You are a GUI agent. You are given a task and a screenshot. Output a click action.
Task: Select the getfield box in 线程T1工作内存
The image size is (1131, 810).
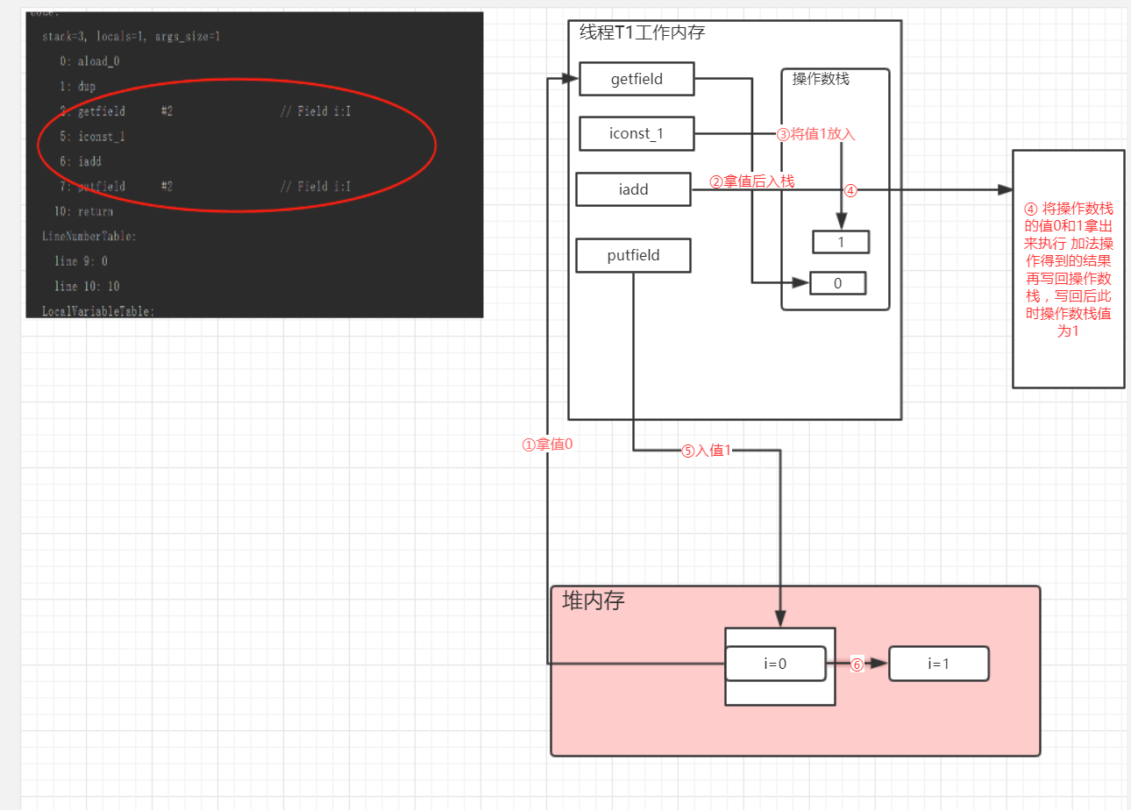tap(636, 79)
